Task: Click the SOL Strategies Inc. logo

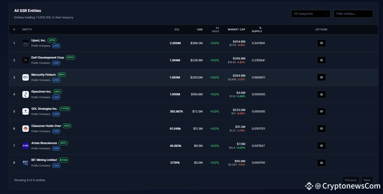Action: click(x=25, y=112)
